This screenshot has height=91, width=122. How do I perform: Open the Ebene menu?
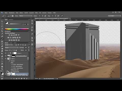click(x=21, y=13)
